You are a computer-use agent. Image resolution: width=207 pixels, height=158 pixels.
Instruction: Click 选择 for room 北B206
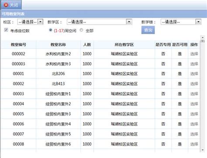click(x=194, y=74)
